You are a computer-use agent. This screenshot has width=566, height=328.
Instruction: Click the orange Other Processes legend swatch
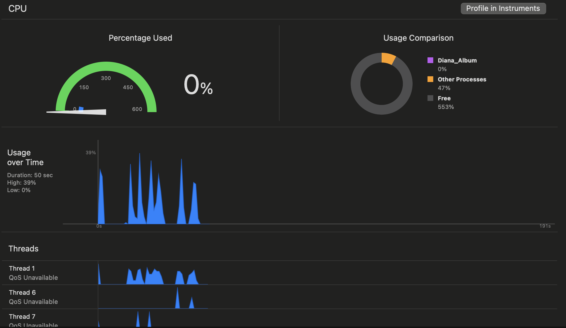430,79
